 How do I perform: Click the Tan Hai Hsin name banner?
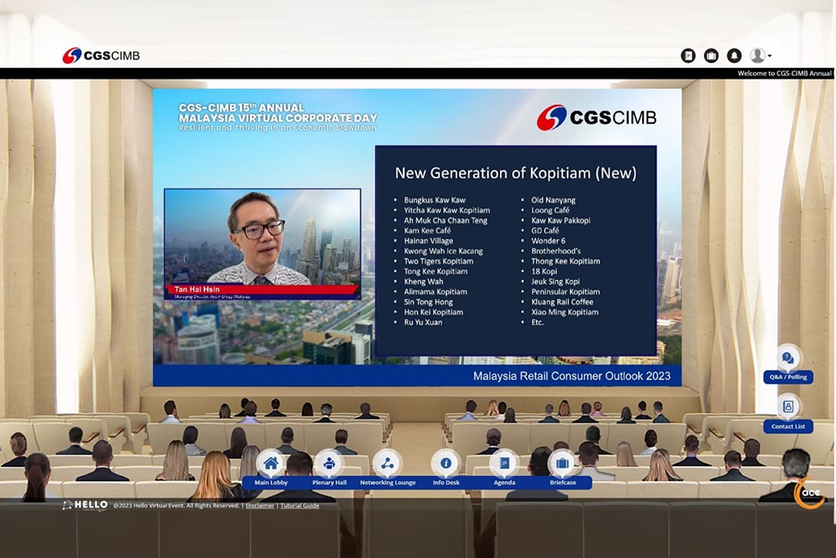[x=261, y=291]
